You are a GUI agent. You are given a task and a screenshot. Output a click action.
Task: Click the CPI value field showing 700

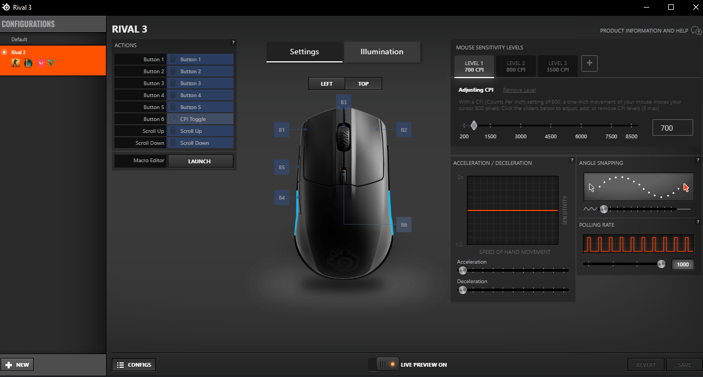point(673,127)
